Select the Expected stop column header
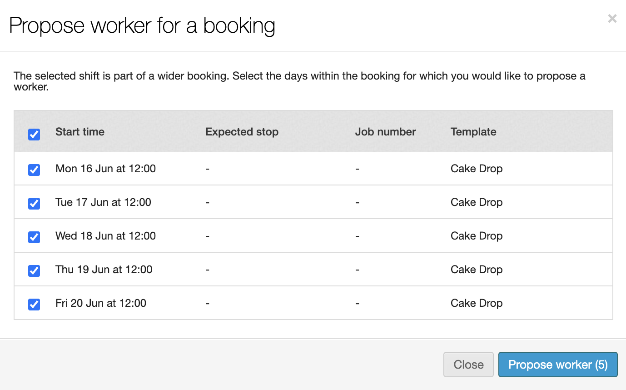 (x=242, y=132)
